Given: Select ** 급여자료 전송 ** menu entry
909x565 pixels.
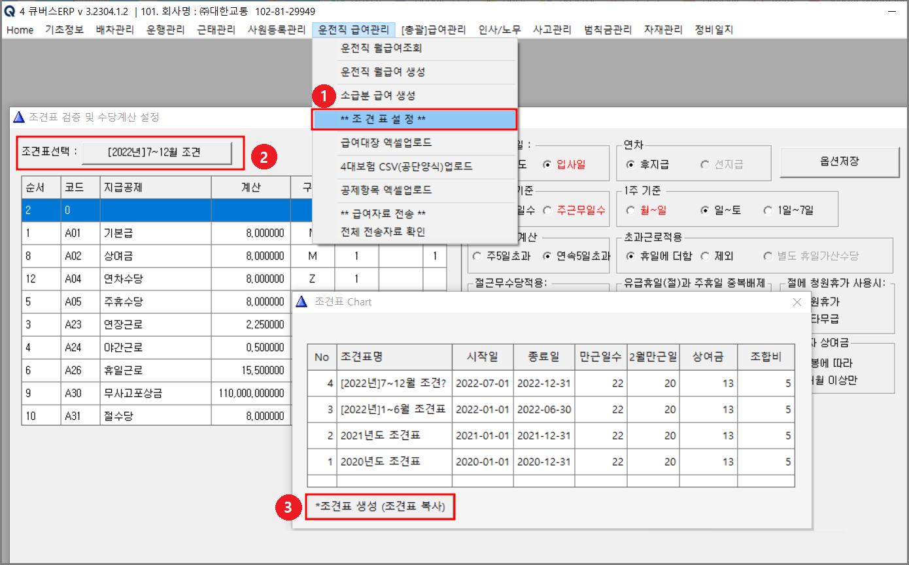Looking at the screenshot, I should point(415,214).
